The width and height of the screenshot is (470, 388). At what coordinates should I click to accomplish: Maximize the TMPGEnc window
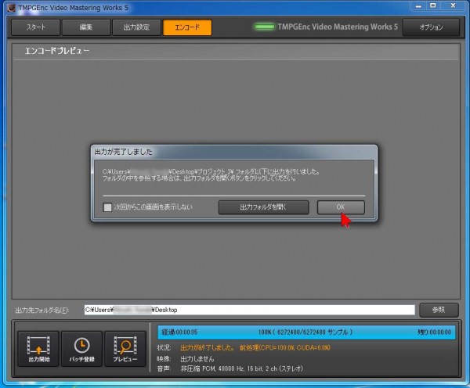[x=433, y=6]
